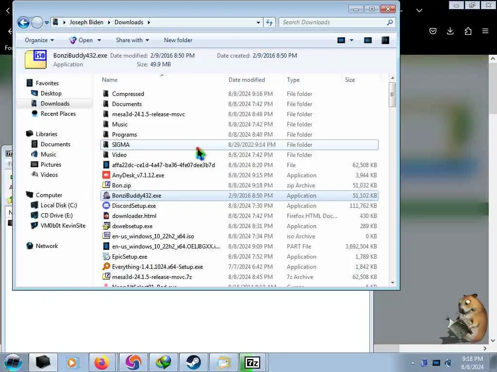Open the Organize menu

click(x=39, y=40)
